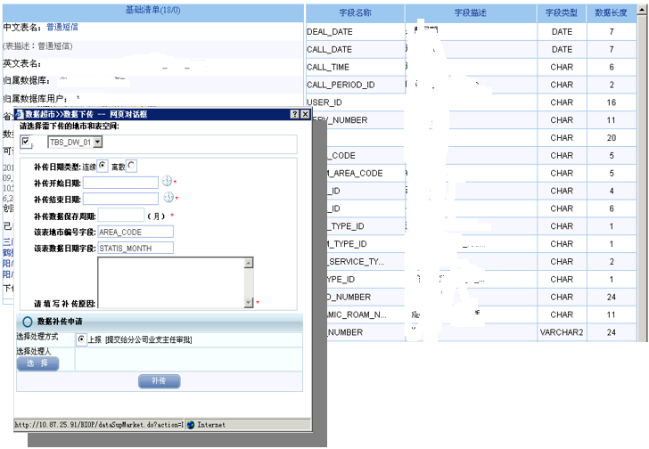Select the CALL_PERIOD_ID field name cell
The height and width of the screenshot is (449, 649).
(x=355, y=85)
